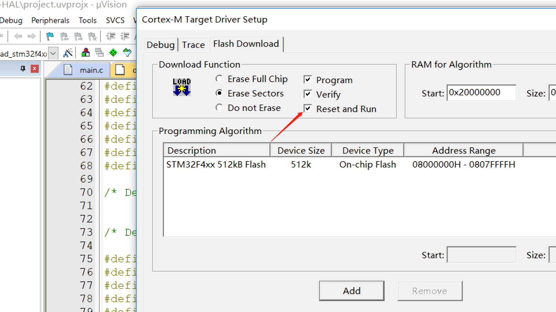Viewport: 556px width, 312px height.
Task: Switch to the Trace tab
Action: click(193, 45)
